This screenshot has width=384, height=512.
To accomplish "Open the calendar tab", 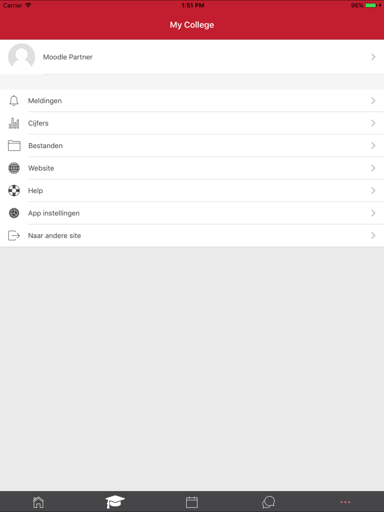I will (x=192, y=502).
